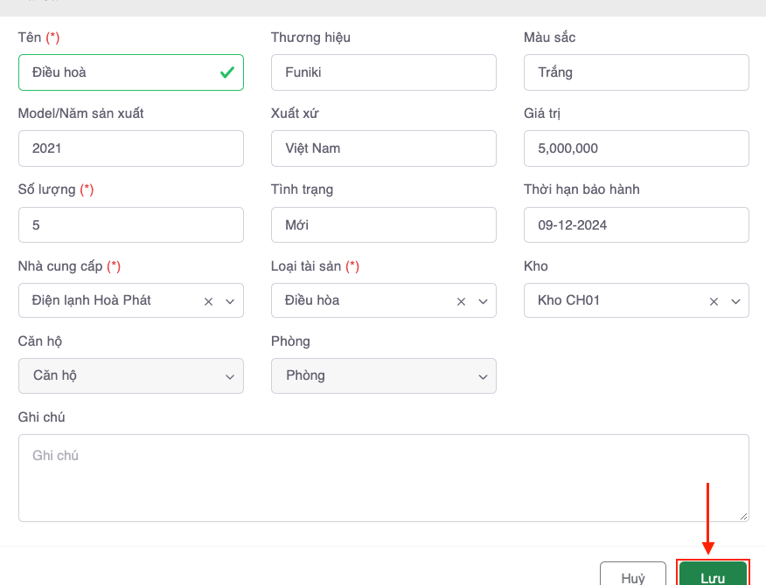
Task: Focus the Giá trị field showing 5,000,000
Action: (636, 148)
